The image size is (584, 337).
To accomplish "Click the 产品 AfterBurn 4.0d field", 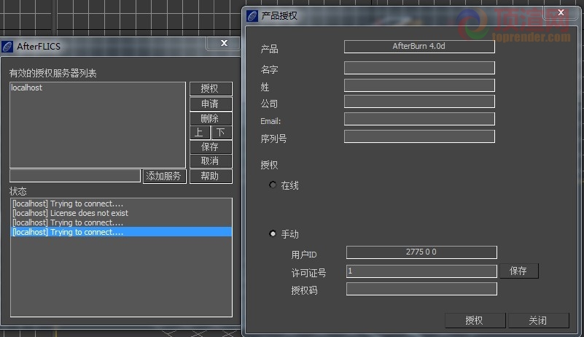I will [419, 47].
